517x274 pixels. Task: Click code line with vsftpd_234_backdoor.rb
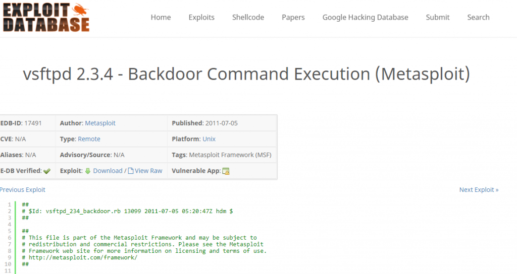pyautogui.click(x=127, y=211)
